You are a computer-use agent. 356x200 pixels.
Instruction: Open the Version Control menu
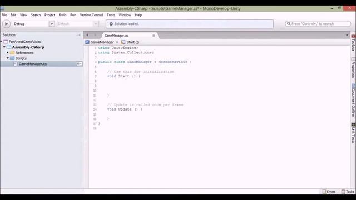click(91, 15)
